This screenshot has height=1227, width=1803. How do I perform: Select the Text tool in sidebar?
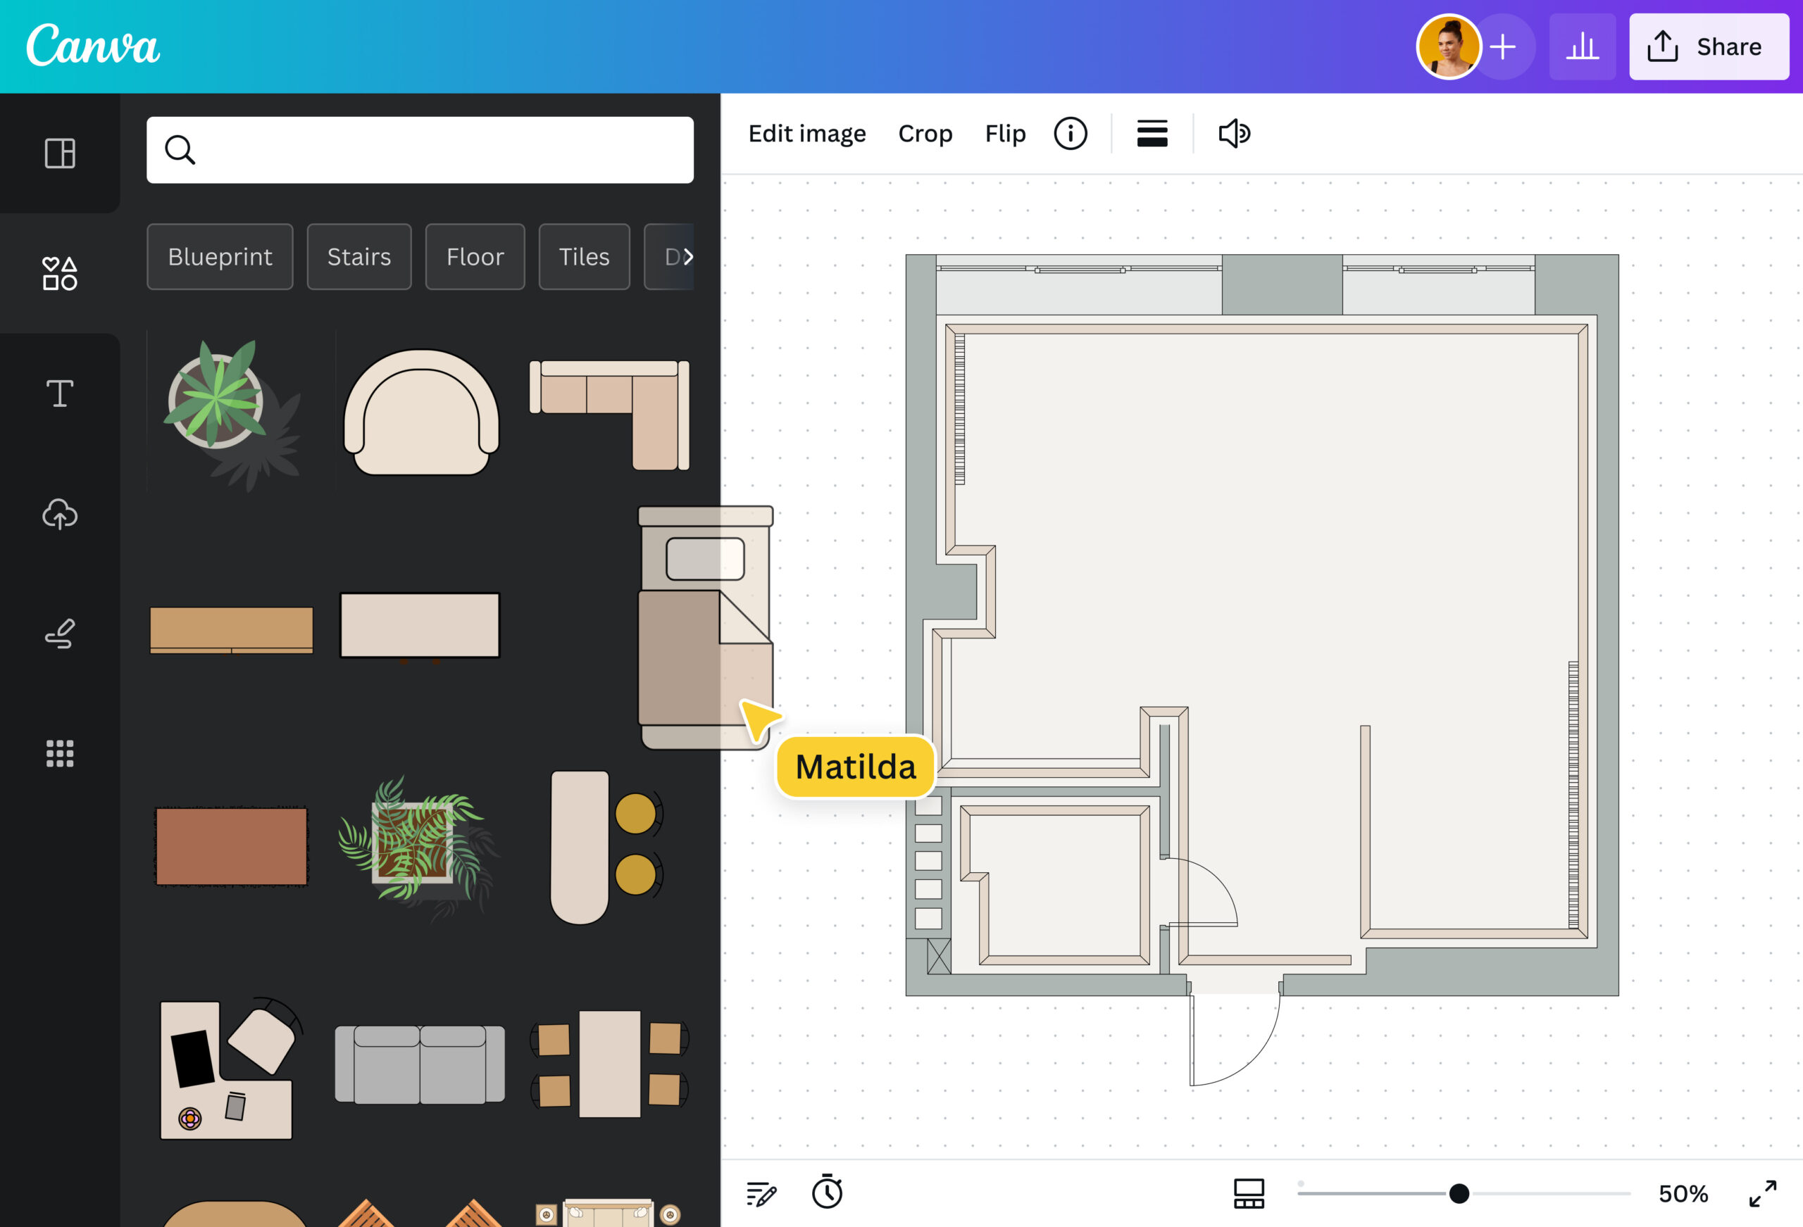click(59, 393)
